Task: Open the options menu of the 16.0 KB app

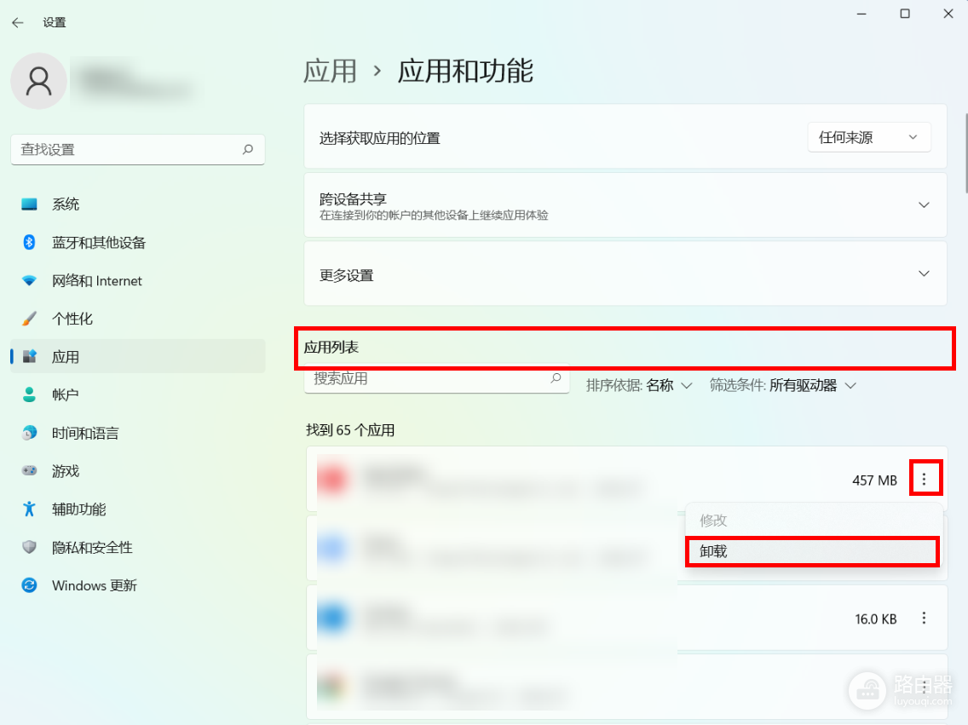Action: pyautogui.click(x=925, y=619)
